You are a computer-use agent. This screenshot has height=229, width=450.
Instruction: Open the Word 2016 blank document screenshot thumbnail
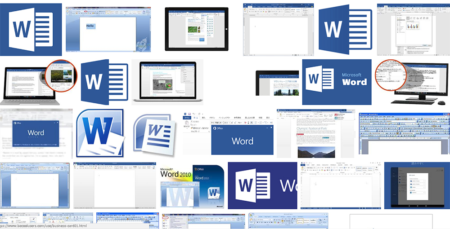click(279, 30)
